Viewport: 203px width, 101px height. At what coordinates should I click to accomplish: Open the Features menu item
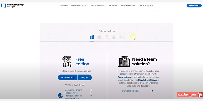click(64, 5)
